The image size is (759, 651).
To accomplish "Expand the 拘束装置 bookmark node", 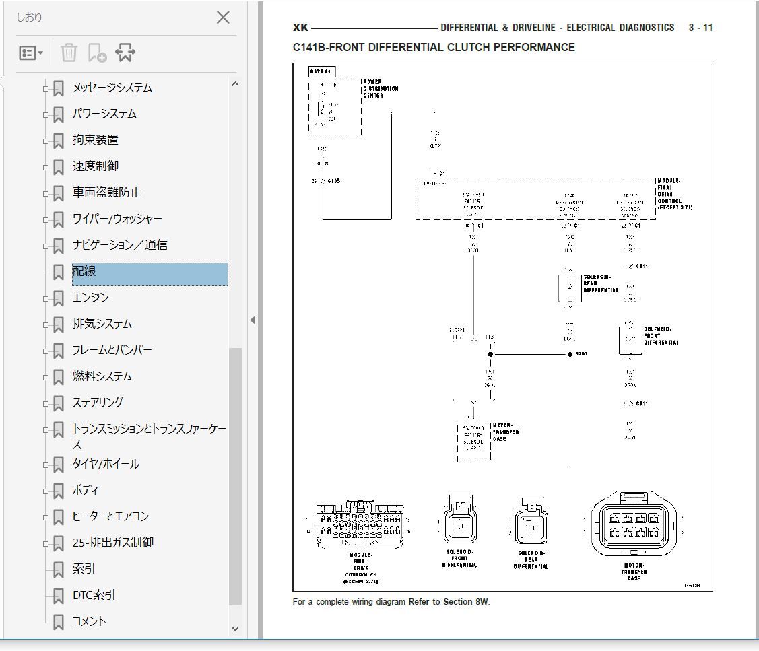I will point(46,141).
